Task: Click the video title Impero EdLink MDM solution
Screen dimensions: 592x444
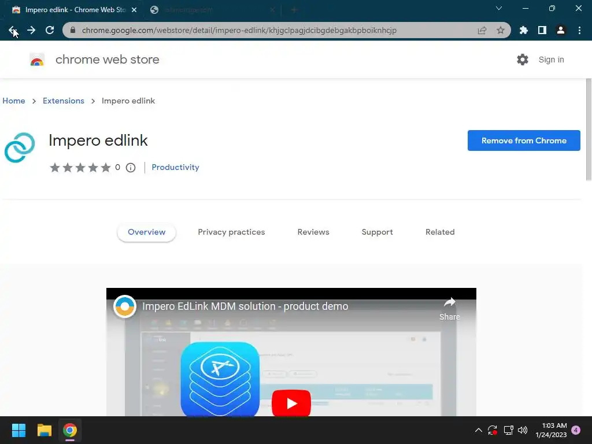Action: (x=245, y=306)
